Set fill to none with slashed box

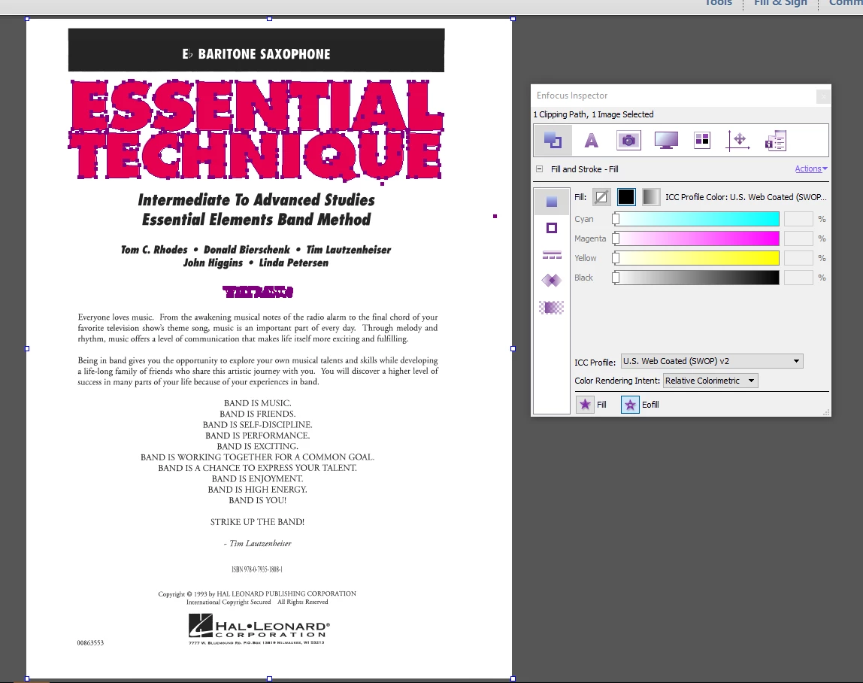[601, 196]
